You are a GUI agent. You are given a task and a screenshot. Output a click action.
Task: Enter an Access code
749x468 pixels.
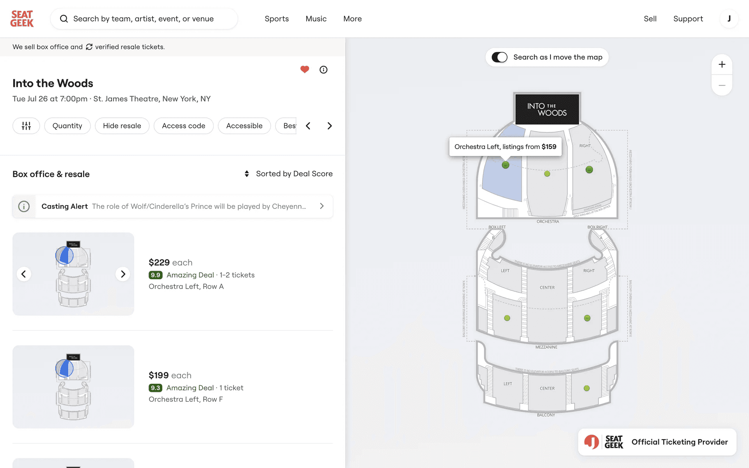pos(183,126)
